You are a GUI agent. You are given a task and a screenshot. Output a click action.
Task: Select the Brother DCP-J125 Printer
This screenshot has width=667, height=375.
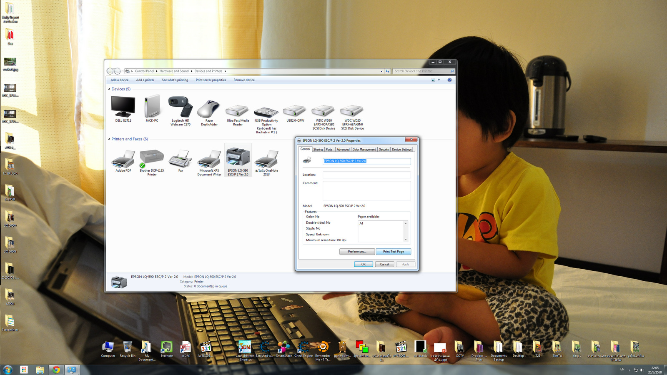152,162
